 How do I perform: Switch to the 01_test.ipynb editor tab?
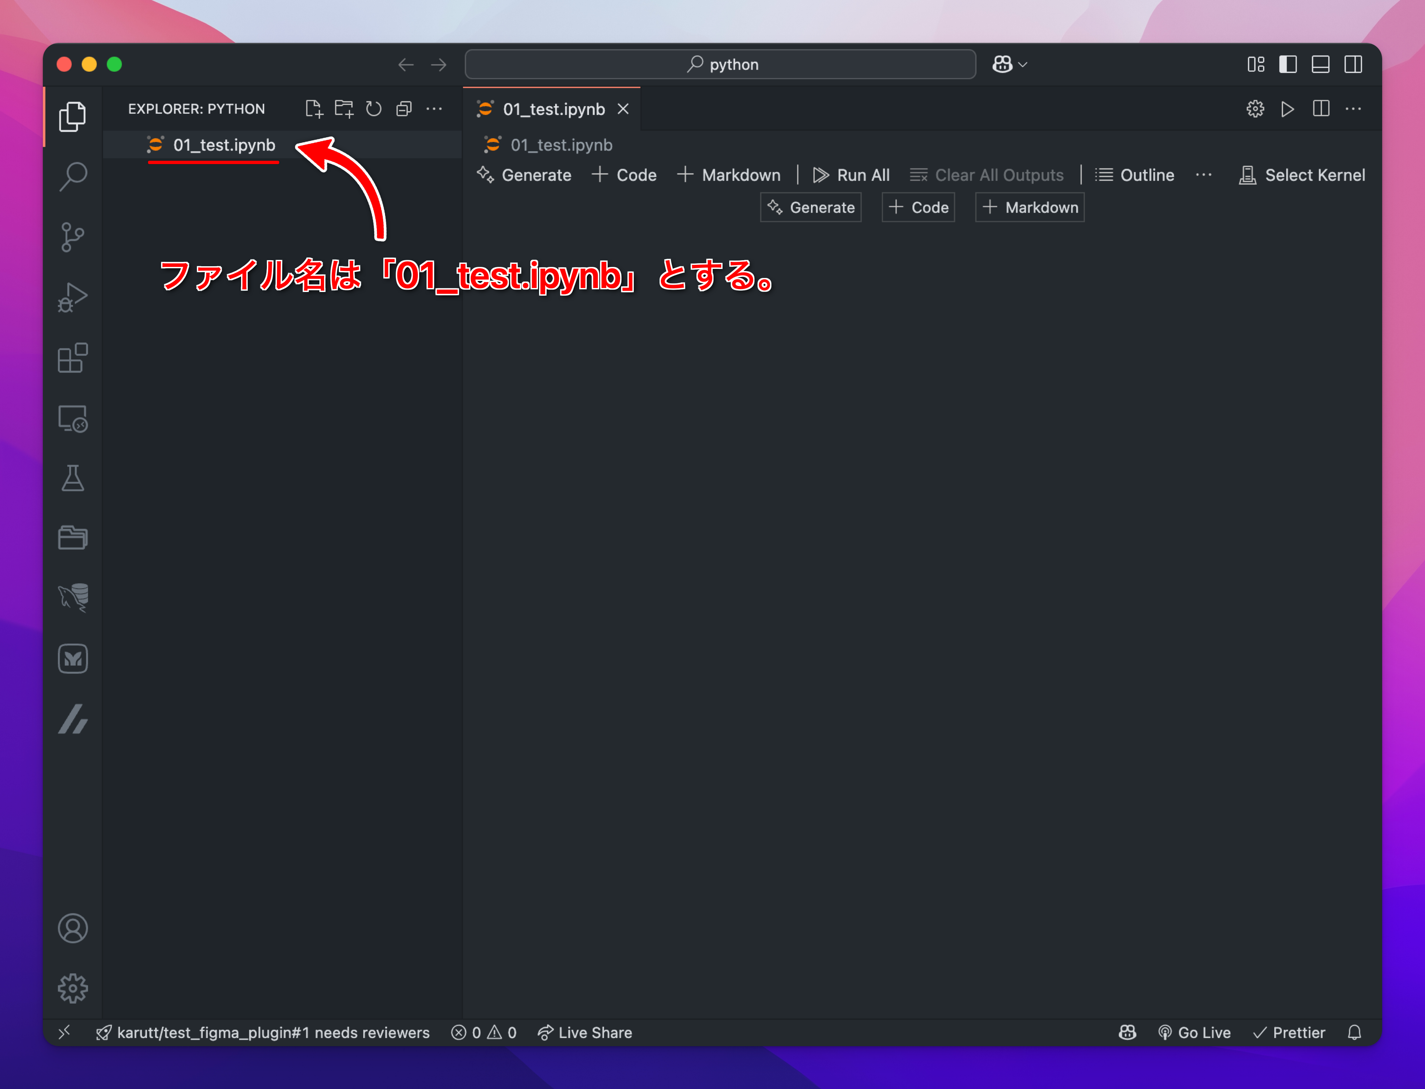point(552,109)
